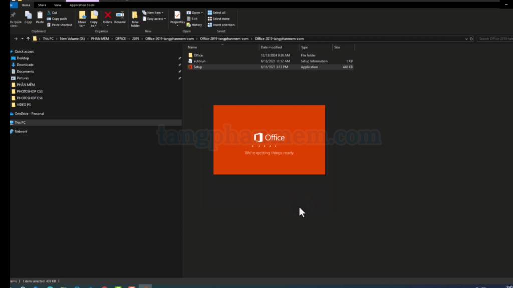Viewport: 513px width, 288px height.
Task: Open the Open dropdown in ribbon
Action: [x=195, y=12]
